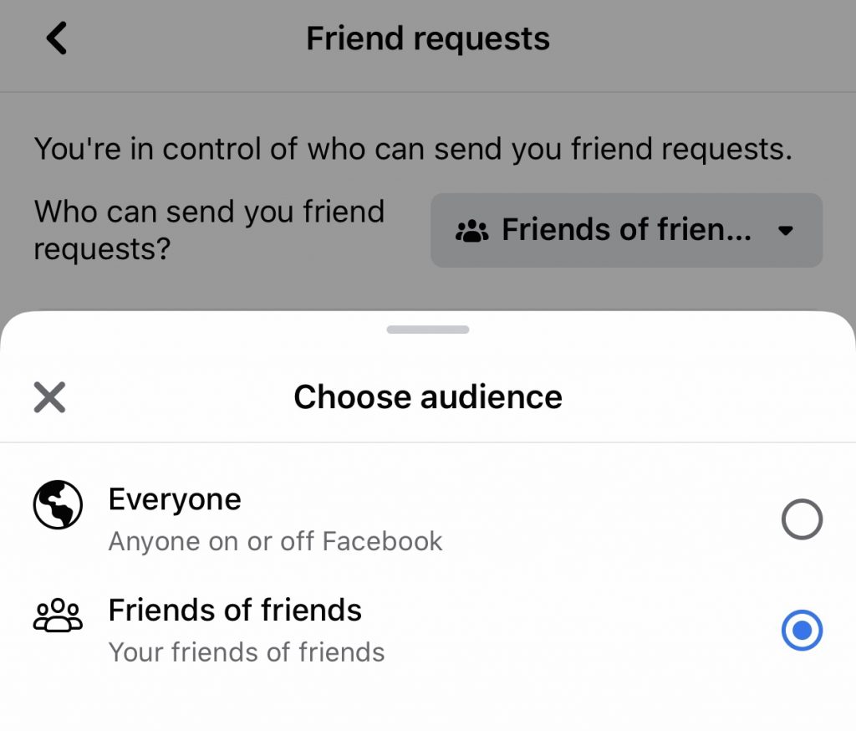Viewport: 856px width, 731px height.
Task: Click the "Choose audience" sheet heading
Action: point(428,396)
